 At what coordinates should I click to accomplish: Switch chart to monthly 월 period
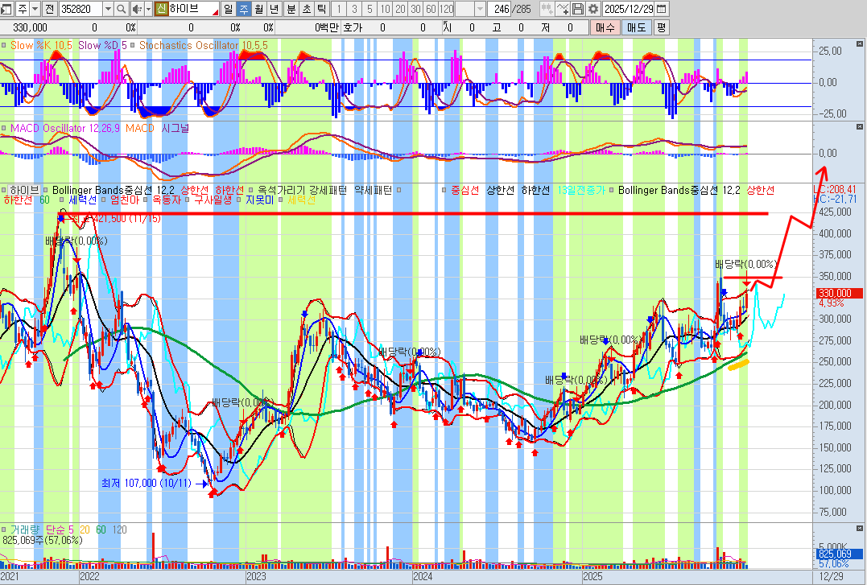258,9
